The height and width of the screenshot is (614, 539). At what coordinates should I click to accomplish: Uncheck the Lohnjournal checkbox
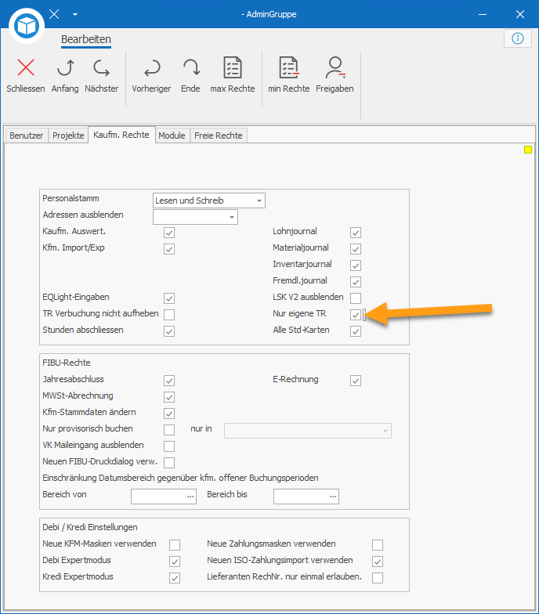click(x=356, y=233)
